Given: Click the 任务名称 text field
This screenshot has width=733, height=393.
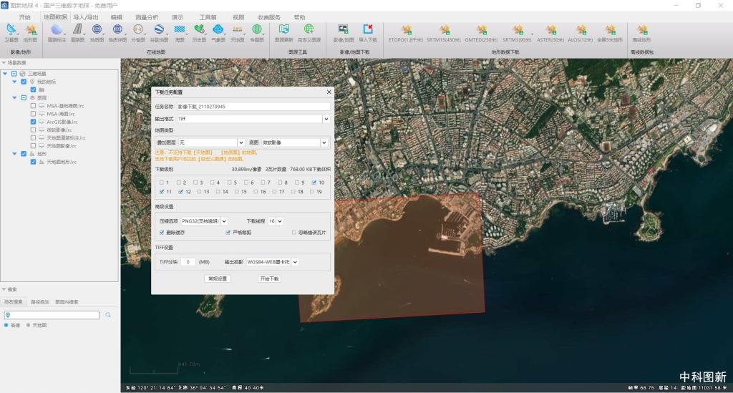Looking at the screenshot, I should click(253, 107).
